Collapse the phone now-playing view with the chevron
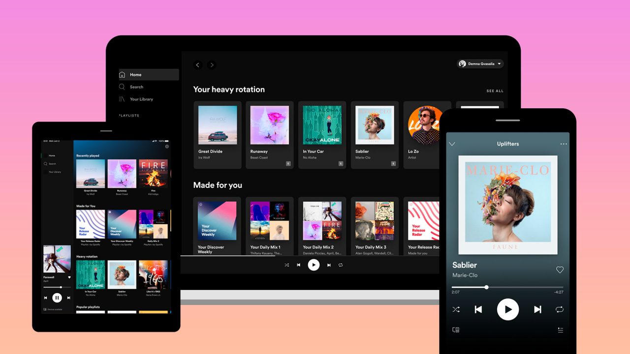630x354 pixels. click(x=452, y=144)
